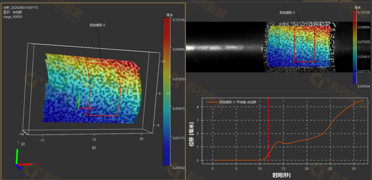Click the 3D view displacement color bar
The width and height of the screenshot is (372, 180).
click(x=166, y=91)
